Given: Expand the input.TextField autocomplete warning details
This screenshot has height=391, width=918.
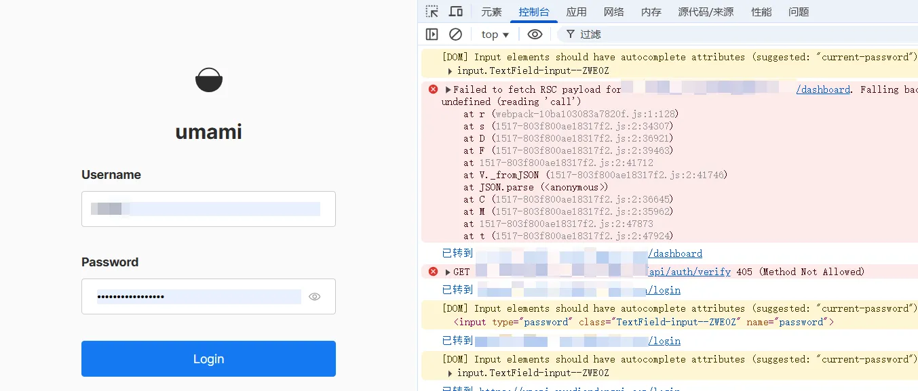Looking at the screenshot, I should pos(450,70).
